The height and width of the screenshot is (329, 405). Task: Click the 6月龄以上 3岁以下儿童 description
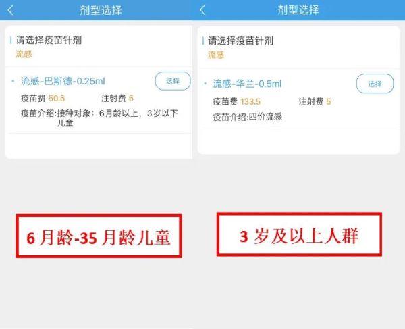(99, 118)
